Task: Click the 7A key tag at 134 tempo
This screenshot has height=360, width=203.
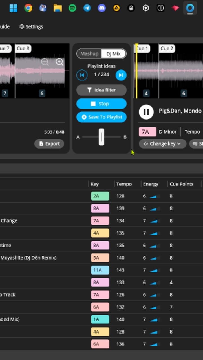Action: coord(100,221)
